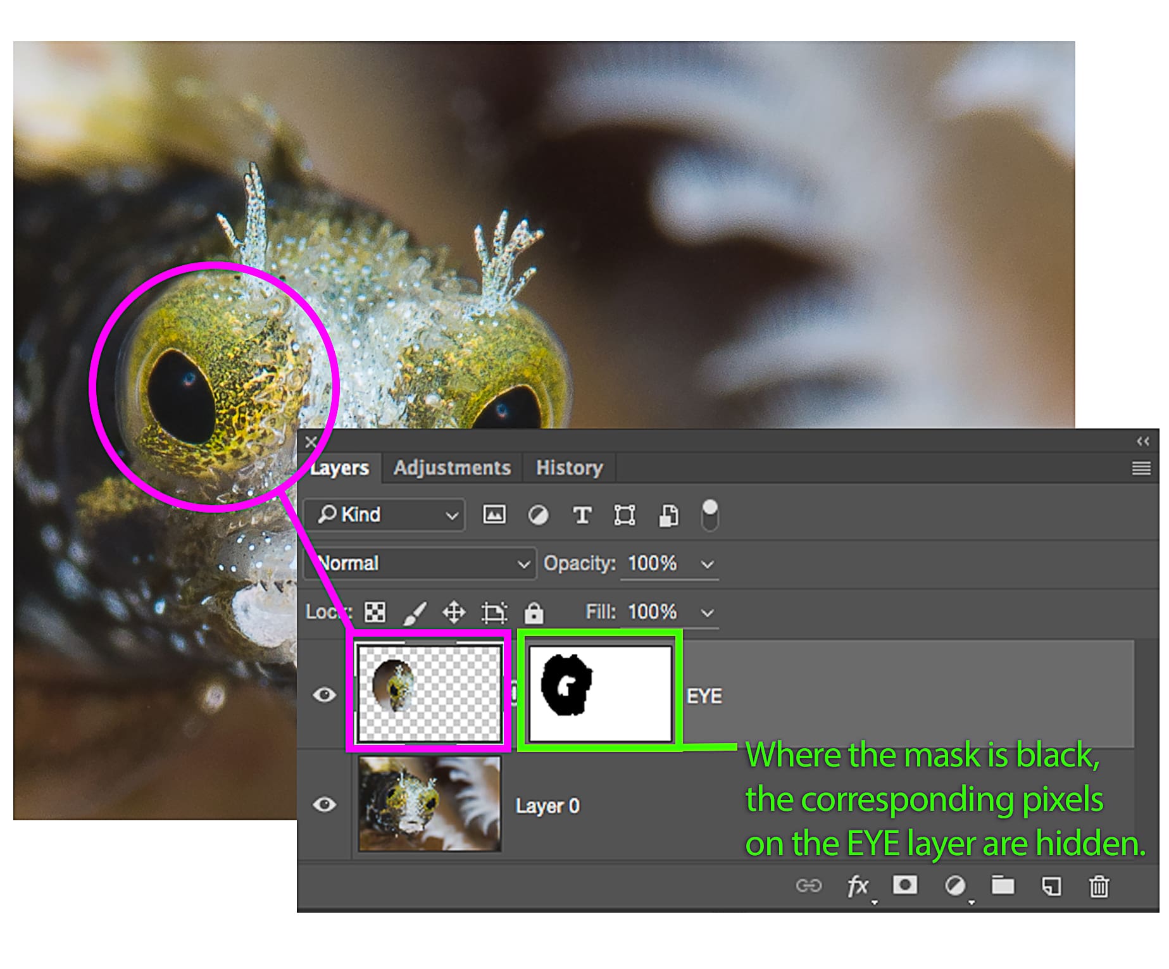The height and width of the screenshot is (969, 1169).
Task: Open the History tab
Action: 568,468
